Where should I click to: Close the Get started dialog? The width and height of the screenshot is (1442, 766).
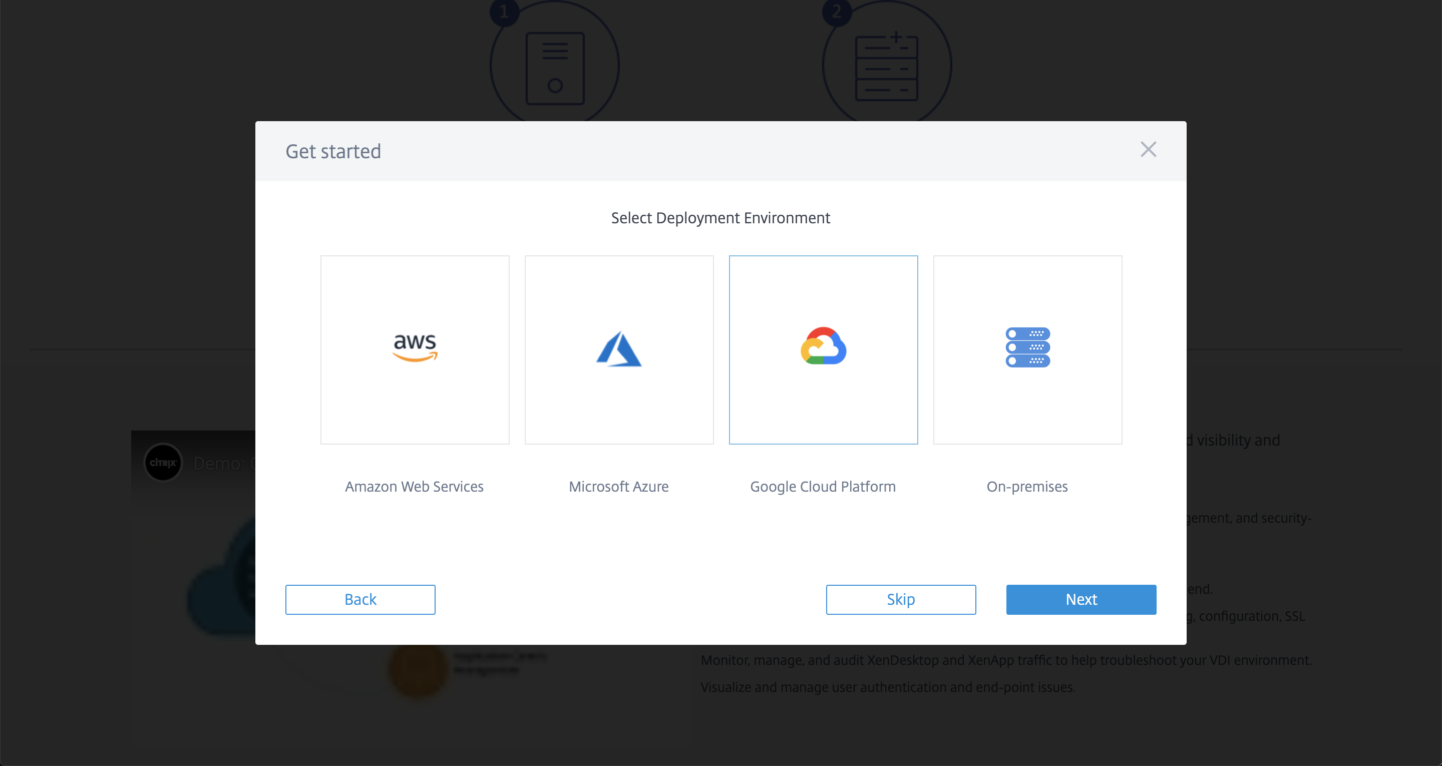[x=1149, y=150]
